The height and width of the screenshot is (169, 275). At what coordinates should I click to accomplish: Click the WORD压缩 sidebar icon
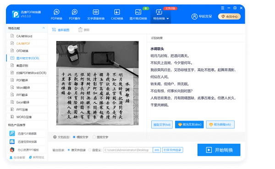click(12, 117)
